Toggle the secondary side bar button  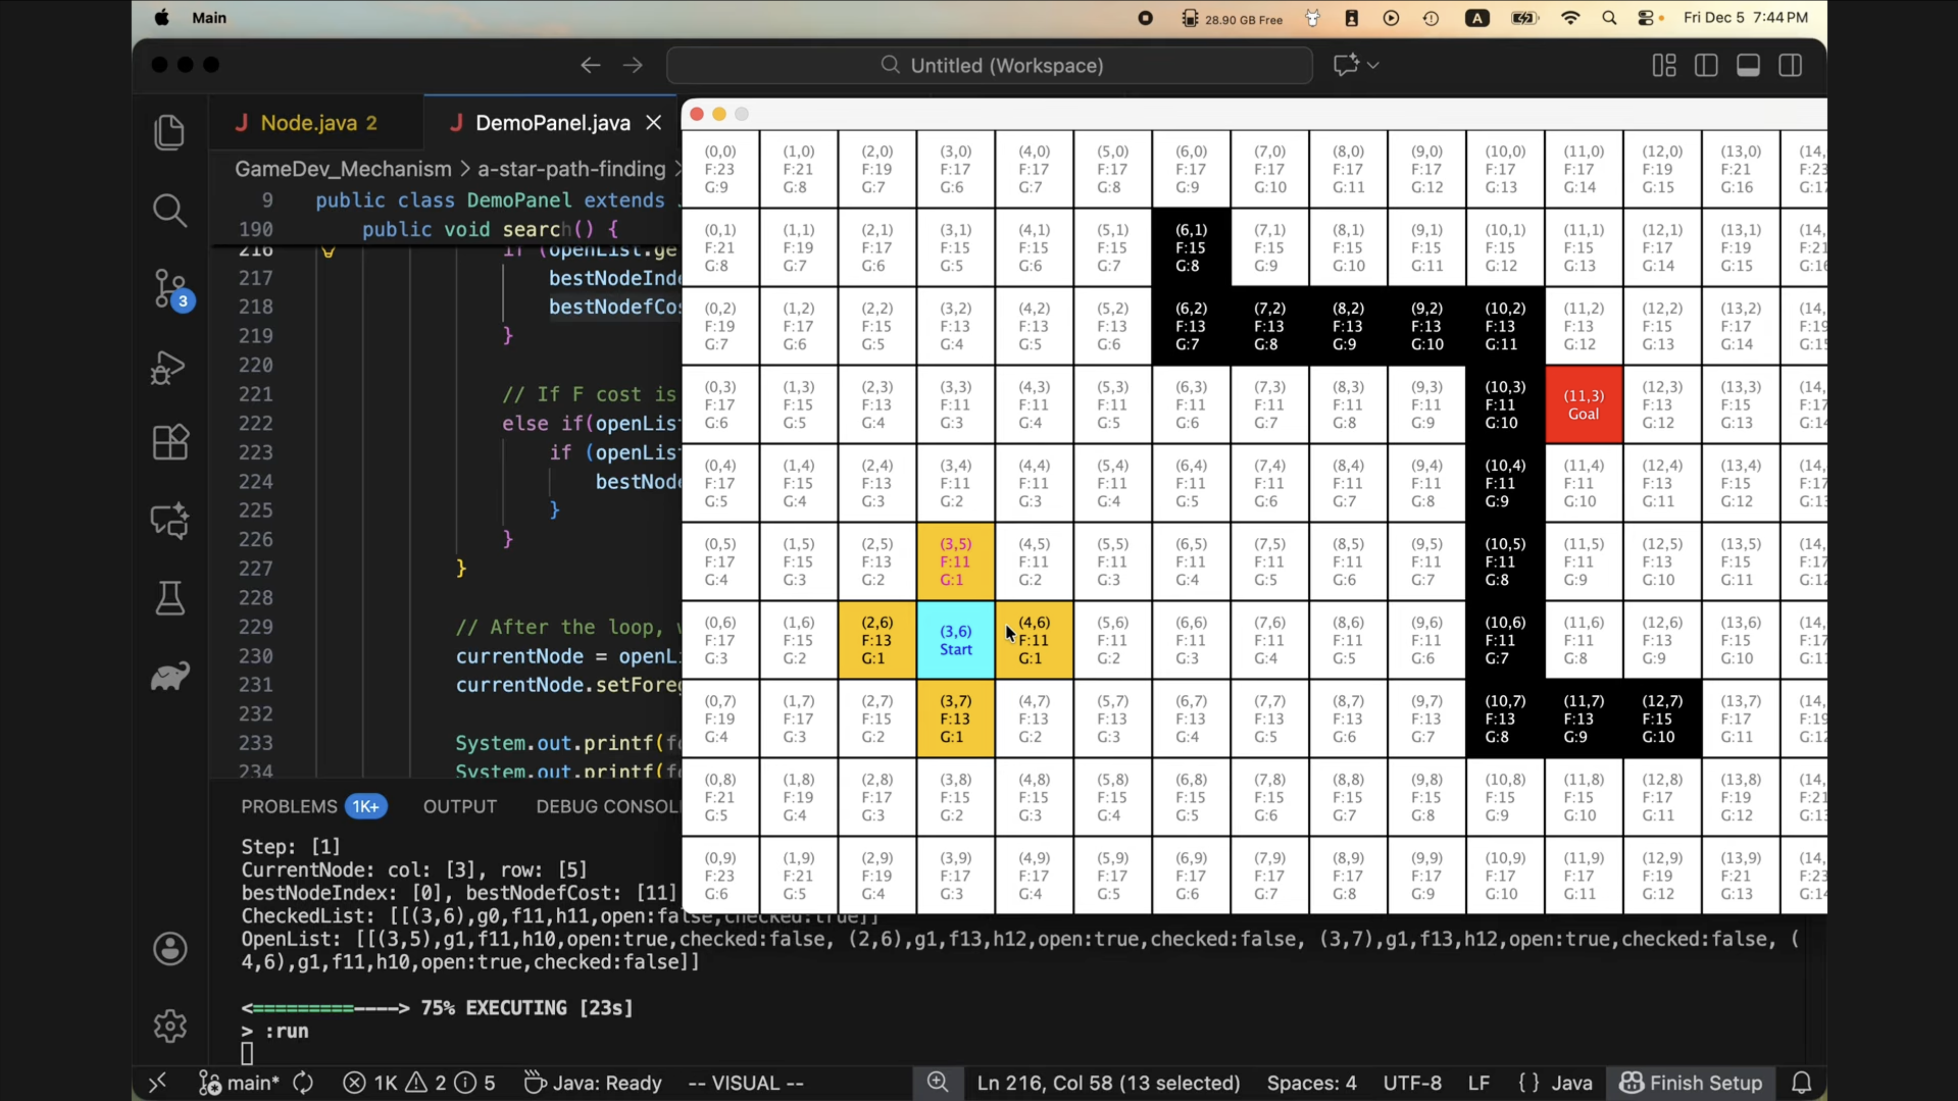pyautogui.click(x=1790, y=65)
